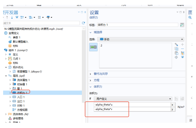Open the F 用户定义 dropdown
This screenshot has width=196, height=128.
click(133, 99)
